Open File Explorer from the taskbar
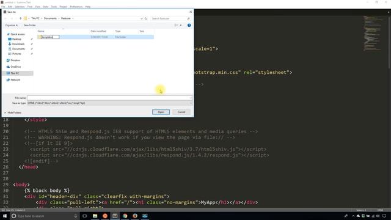391x220 pixels. click(x=95, y=216)
